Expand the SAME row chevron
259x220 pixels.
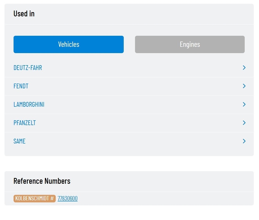click(244, 141)
